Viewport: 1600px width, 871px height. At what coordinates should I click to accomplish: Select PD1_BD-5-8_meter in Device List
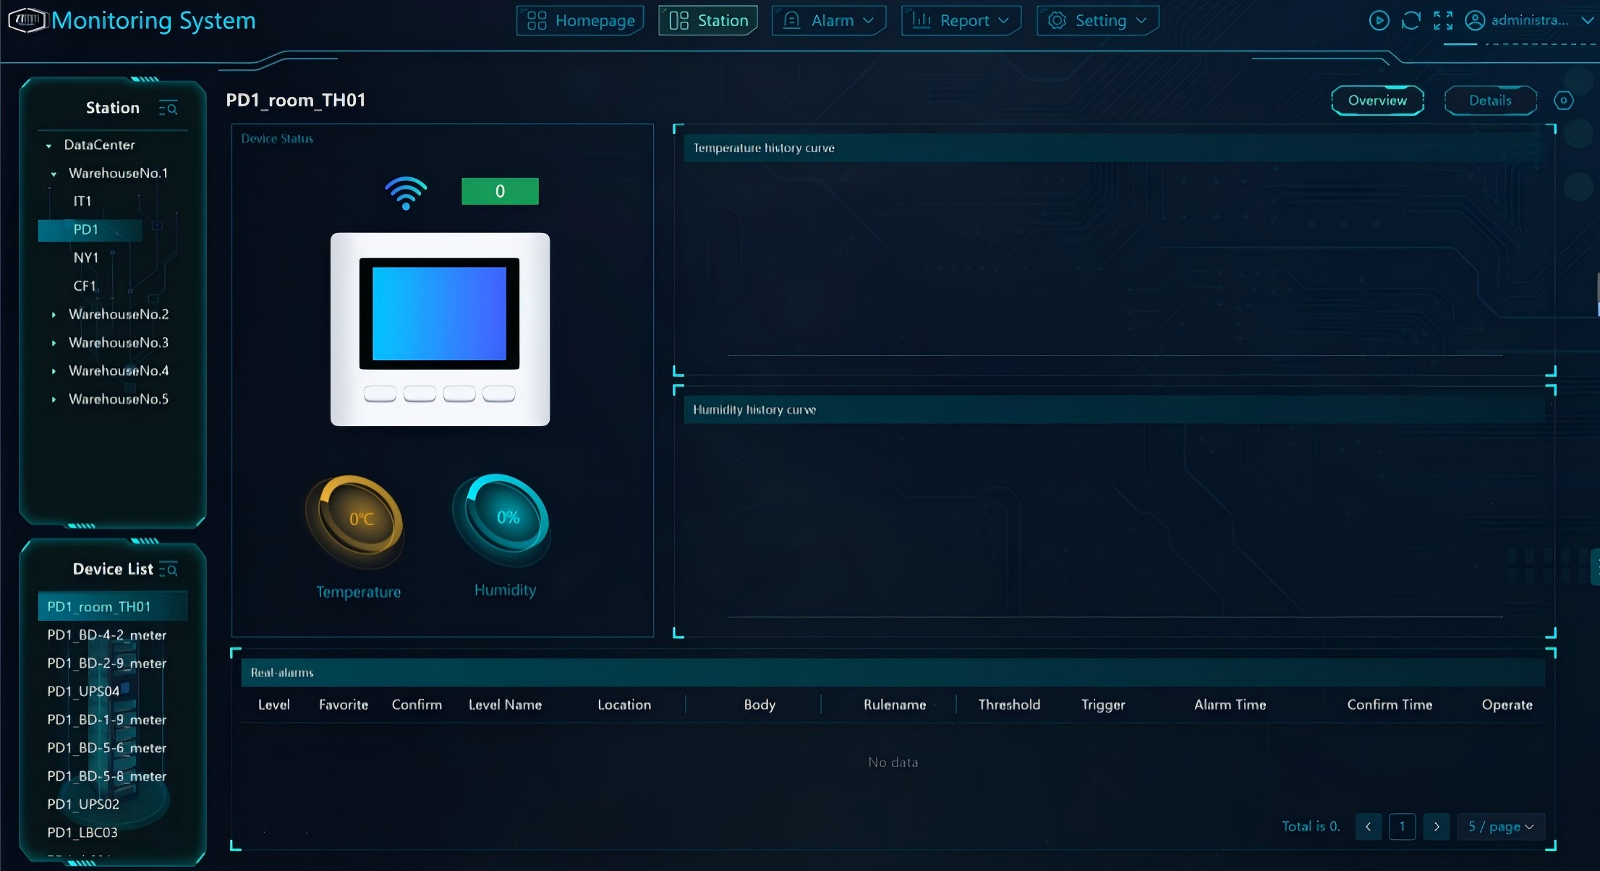[x=106, y=776]
